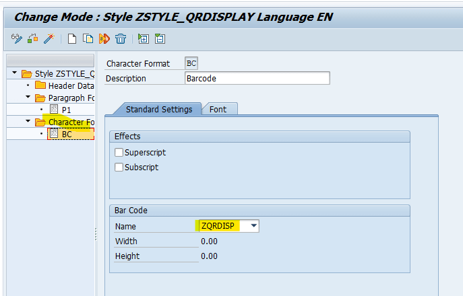Click the Style ZSTYLE_Q tree label
The width and height of the screenshot is (463, 296).
click(x=65, y=74)
